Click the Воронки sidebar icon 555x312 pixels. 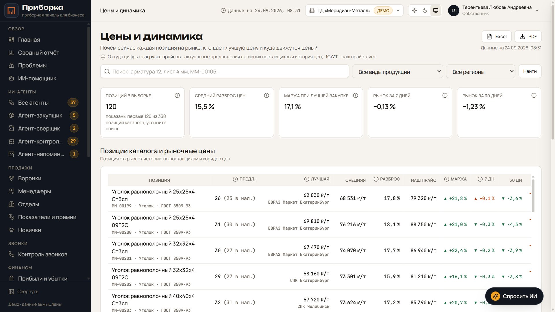11,178
